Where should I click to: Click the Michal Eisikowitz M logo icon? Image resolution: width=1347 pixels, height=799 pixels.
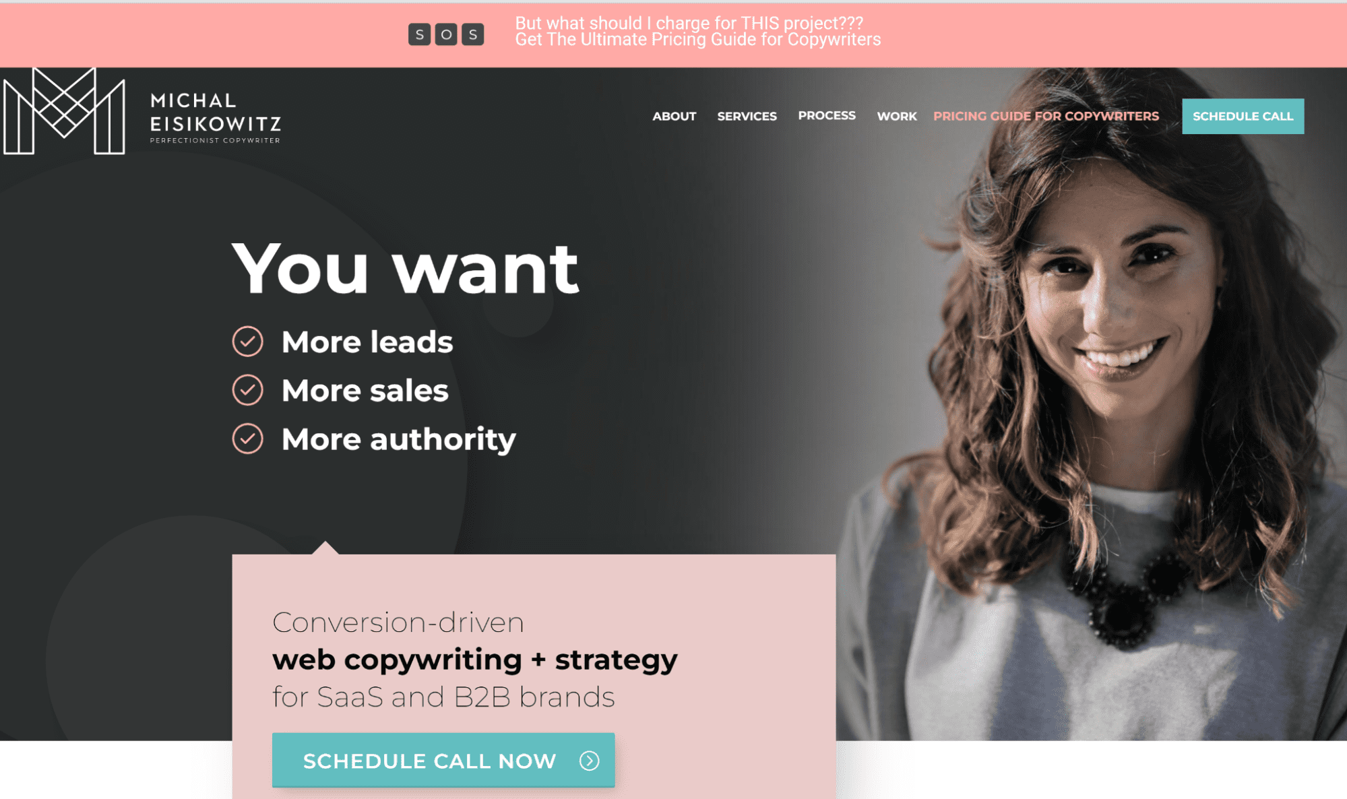pyautogui.click(x=64, y=111)
